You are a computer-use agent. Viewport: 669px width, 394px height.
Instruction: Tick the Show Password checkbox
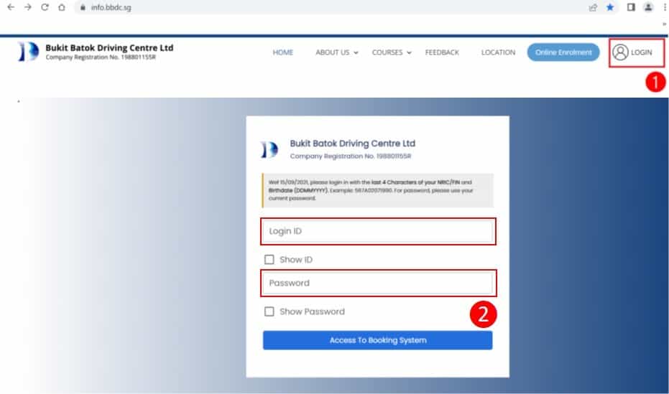(269, 311)
